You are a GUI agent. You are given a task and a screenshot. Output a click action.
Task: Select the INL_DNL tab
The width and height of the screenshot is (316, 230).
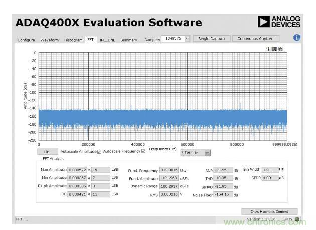[x=107, y=40]
